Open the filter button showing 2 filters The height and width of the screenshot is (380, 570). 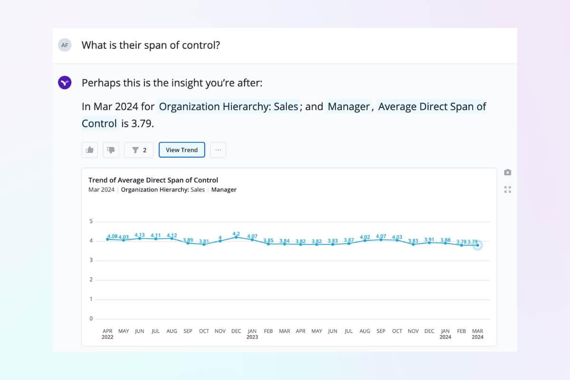click(x=139, y=150)
